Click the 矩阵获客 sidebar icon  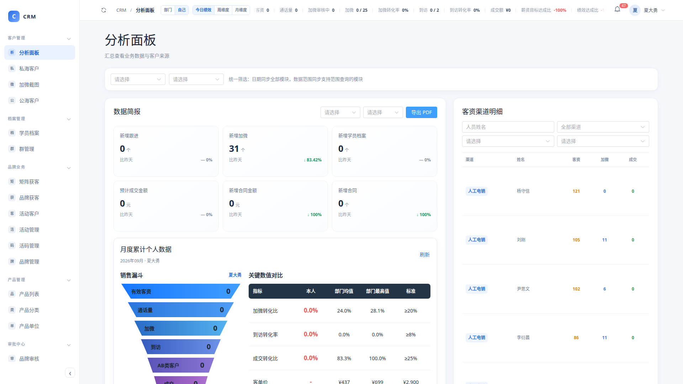click(12, 182)
